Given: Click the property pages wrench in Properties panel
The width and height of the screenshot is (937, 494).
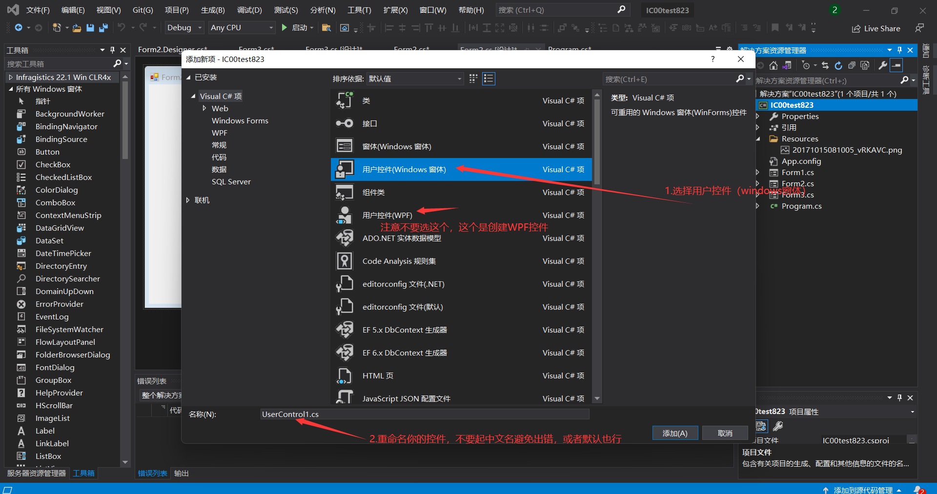Looking at the screenshot, I should [778, 426].
